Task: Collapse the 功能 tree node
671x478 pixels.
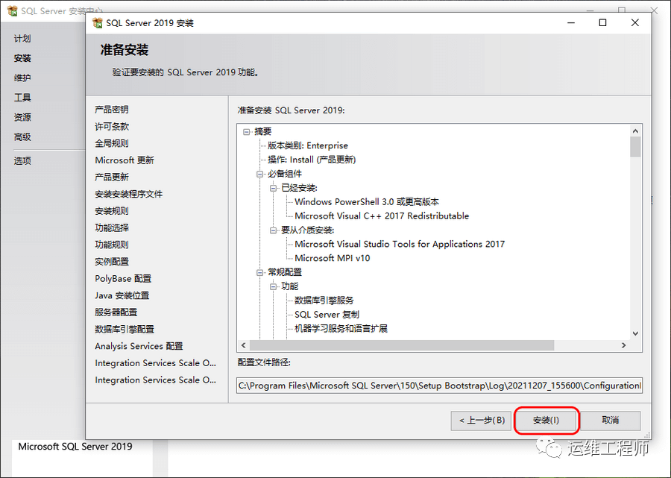Action: (x=274, y=286)
